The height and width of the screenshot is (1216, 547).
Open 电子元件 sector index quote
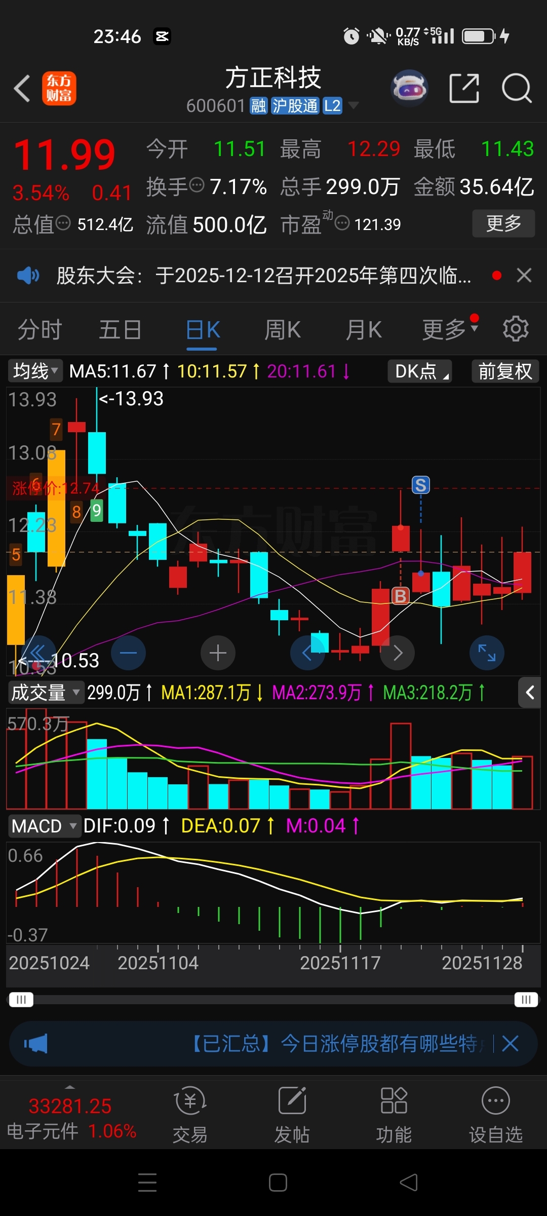[x=71, y=1118]
